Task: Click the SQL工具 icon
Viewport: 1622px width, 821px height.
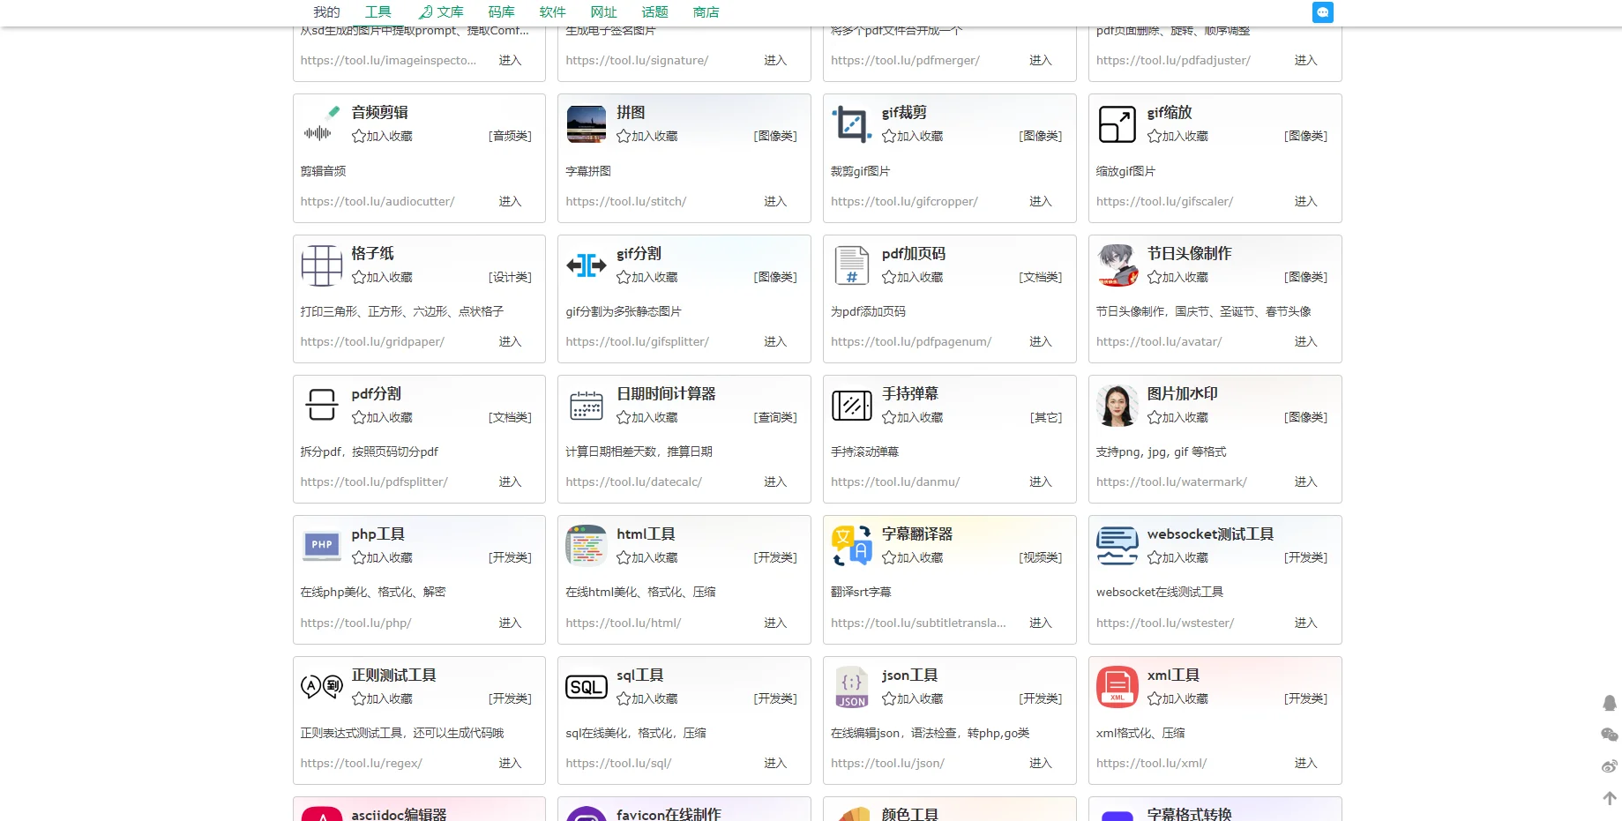Action: point(587,687)
